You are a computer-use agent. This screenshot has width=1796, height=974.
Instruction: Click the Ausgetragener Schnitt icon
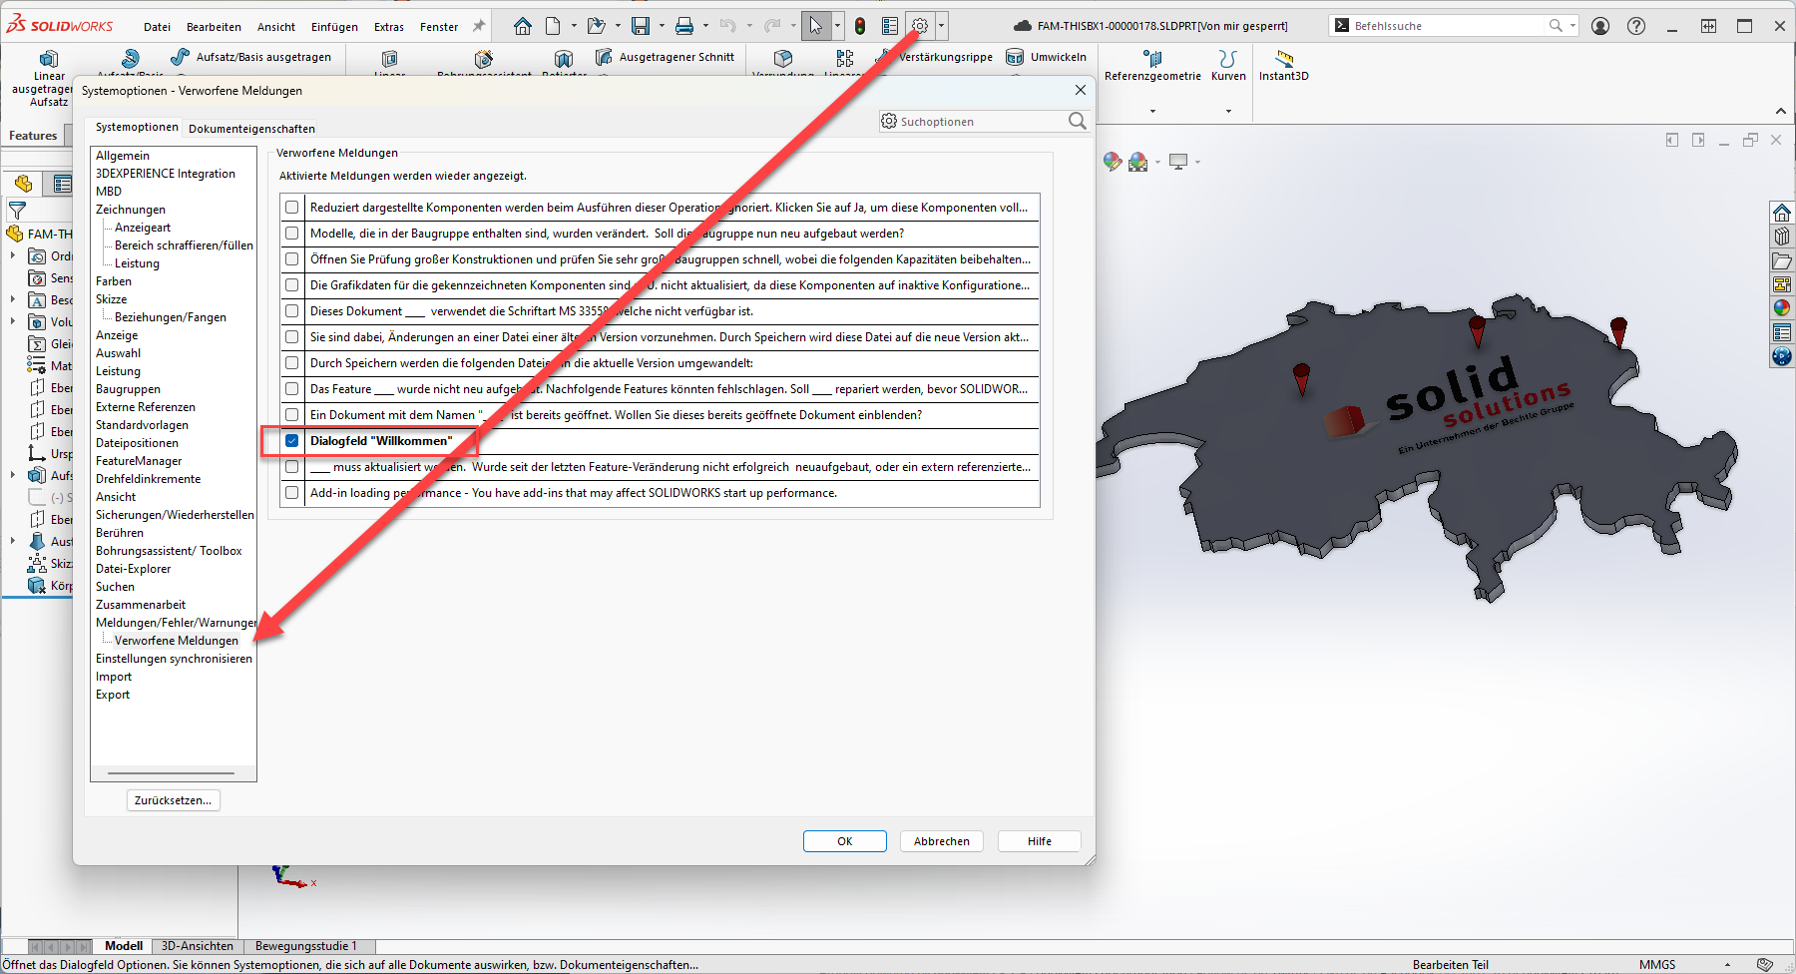pyautogui.click(x=604, y=57)
